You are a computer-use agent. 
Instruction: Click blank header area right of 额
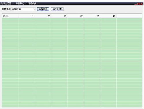129,16
